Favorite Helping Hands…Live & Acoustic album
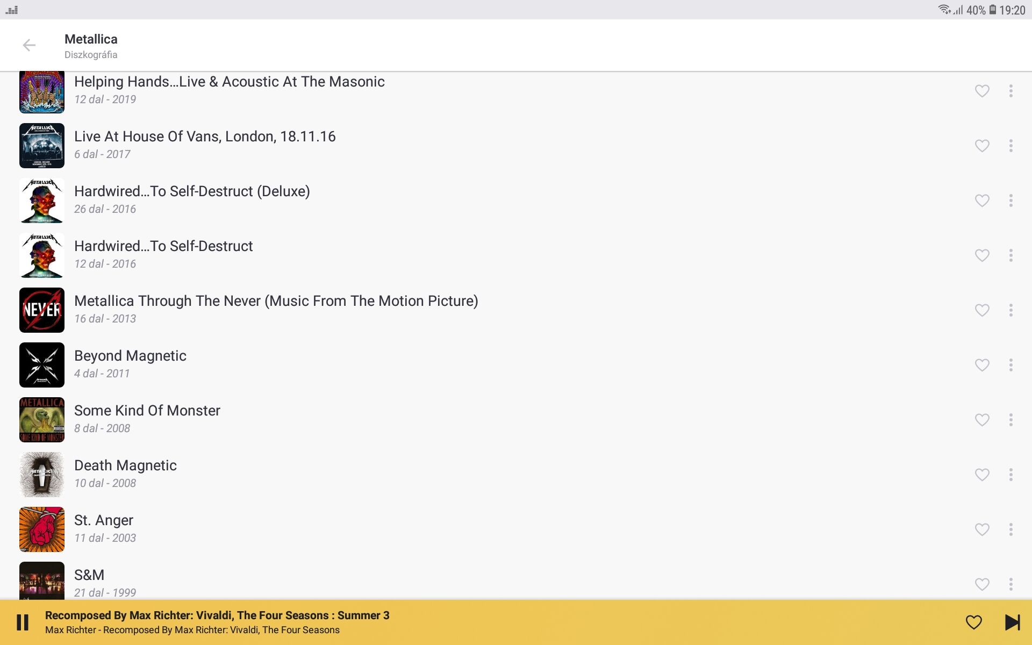 982,91
